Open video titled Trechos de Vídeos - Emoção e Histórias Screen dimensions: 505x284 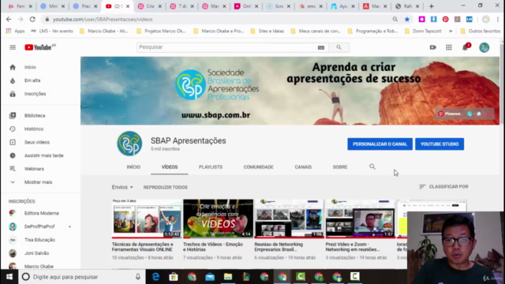(213, 247)
